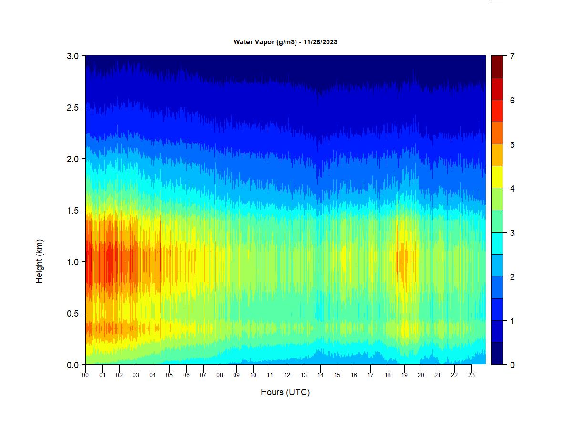Click the yellow colorbar segment near 4
The height and width of the screenshot is (429, 572).
(497, 177)
